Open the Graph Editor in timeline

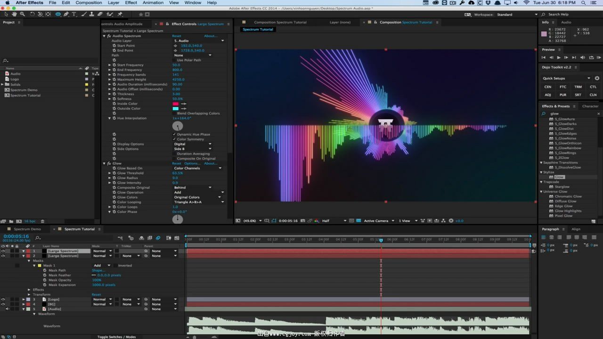(176, 238)
